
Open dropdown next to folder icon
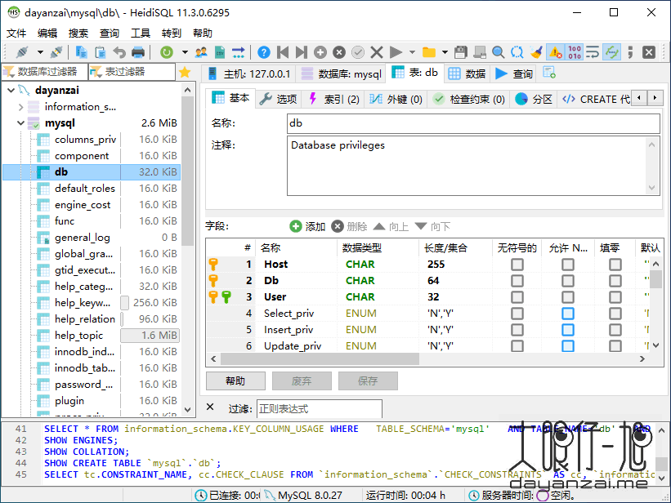[x=445, y=52]
